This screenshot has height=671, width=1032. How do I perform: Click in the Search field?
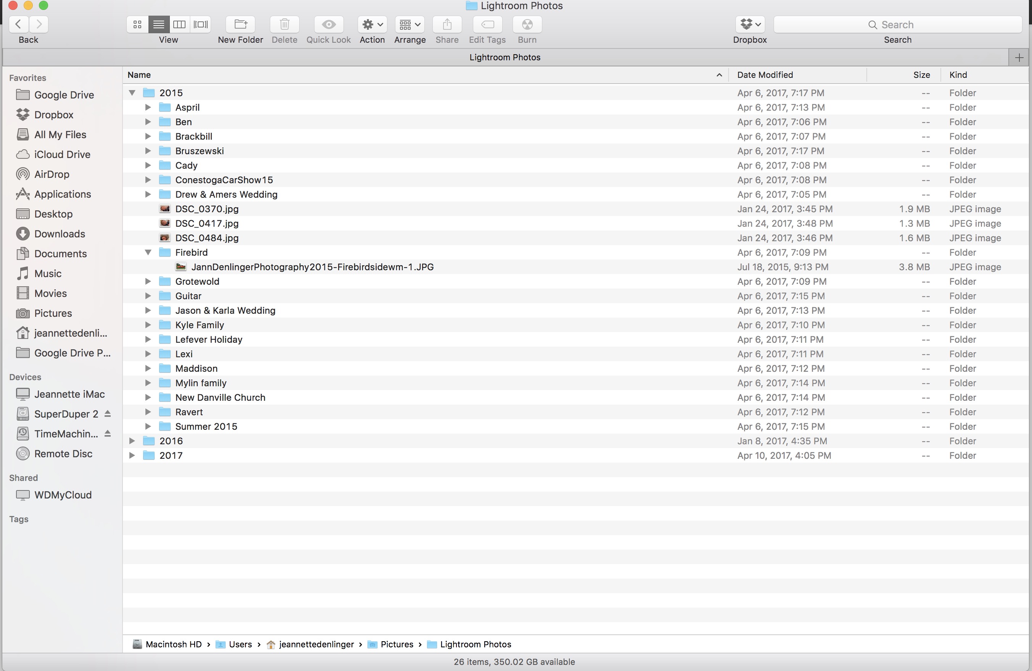(898, 25)
